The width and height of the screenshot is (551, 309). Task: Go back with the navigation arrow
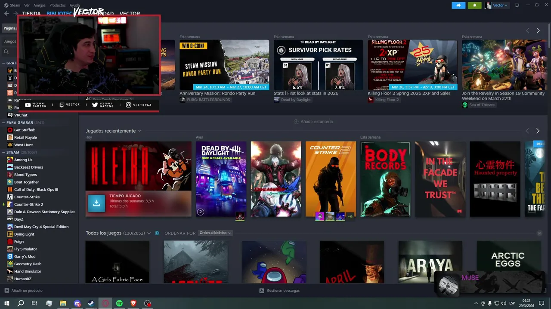[6, 13]
